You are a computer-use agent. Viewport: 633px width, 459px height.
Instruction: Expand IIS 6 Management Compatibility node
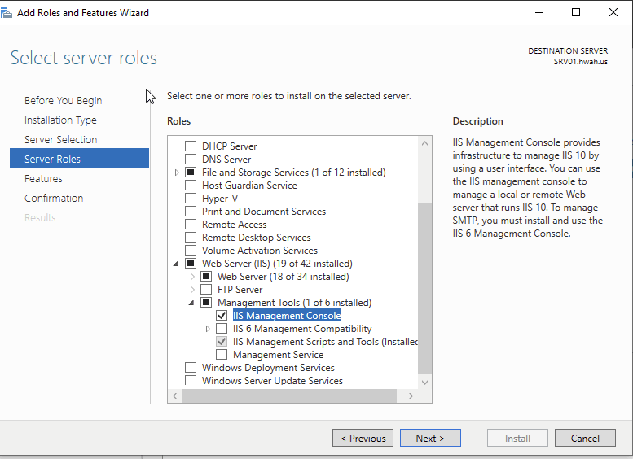209,329
